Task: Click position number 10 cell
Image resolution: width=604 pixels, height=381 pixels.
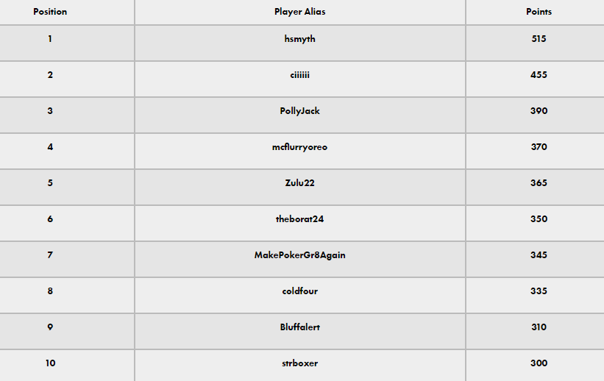Action: [50, 363]
